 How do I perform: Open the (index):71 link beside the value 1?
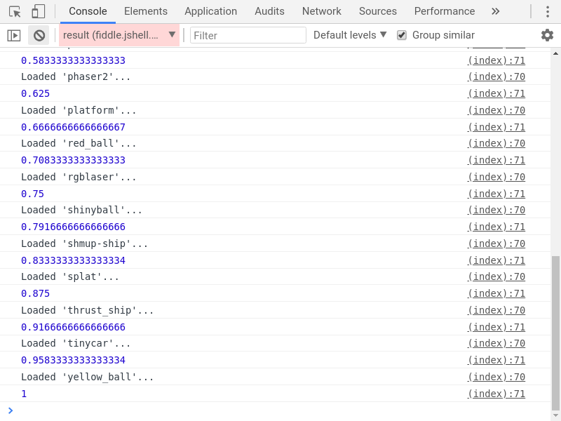coord(497,394)
